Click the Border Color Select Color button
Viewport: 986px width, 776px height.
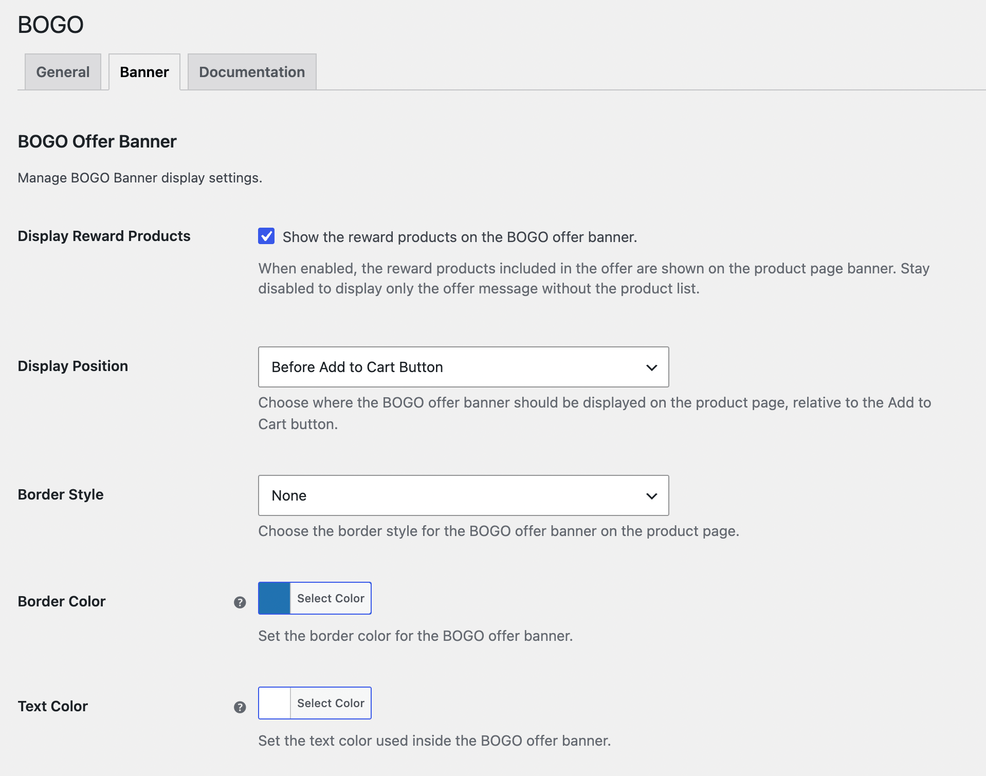click(331, 598)
